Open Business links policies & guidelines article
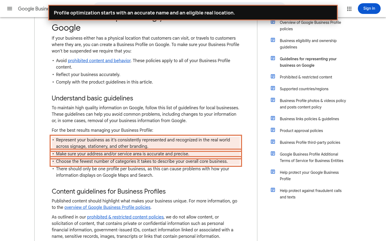The image size is (386, 241). (x=309, y=119)
